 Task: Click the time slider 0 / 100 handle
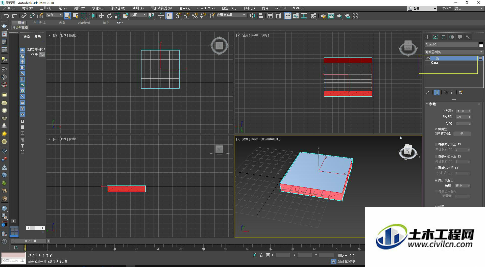click(x=31, y=241)
